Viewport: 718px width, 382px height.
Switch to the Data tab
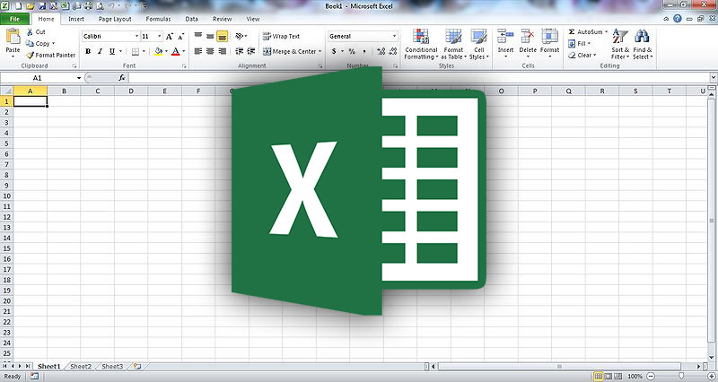[191, 19]
